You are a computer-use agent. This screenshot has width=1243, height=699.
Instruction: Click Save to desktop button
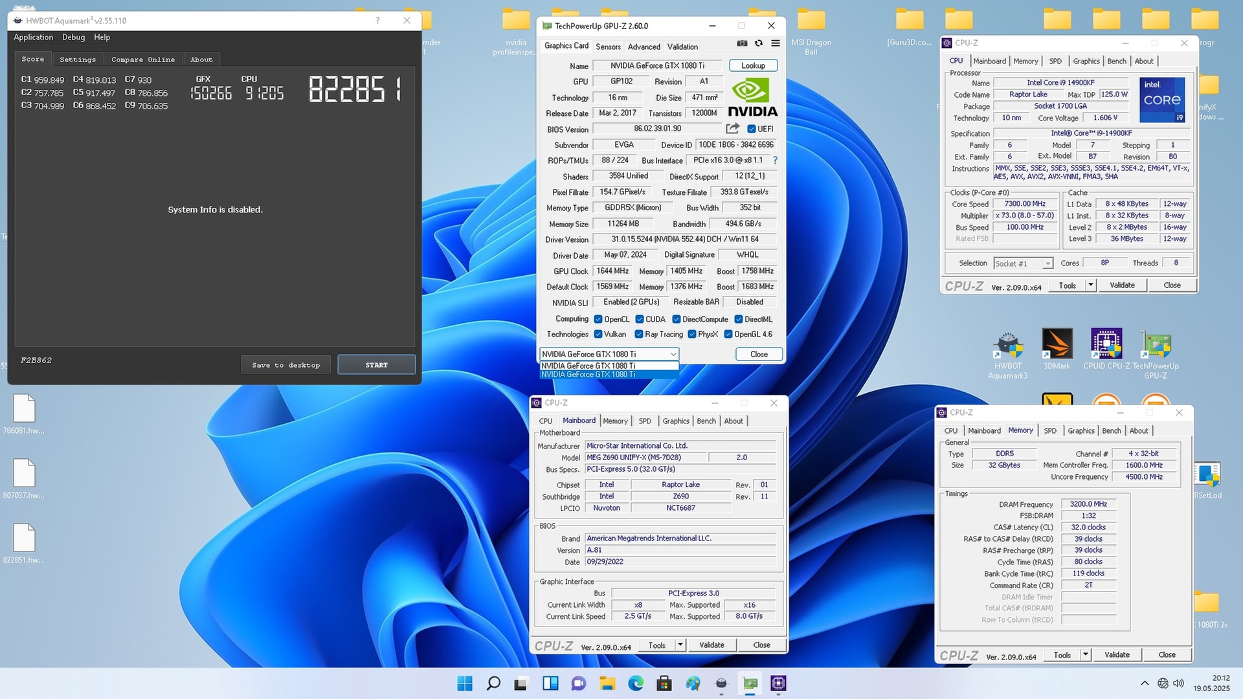(286, 365)
